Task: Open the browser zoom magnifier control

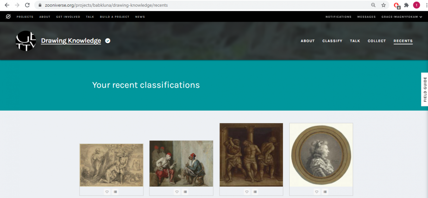Action: tap(373, 5)
